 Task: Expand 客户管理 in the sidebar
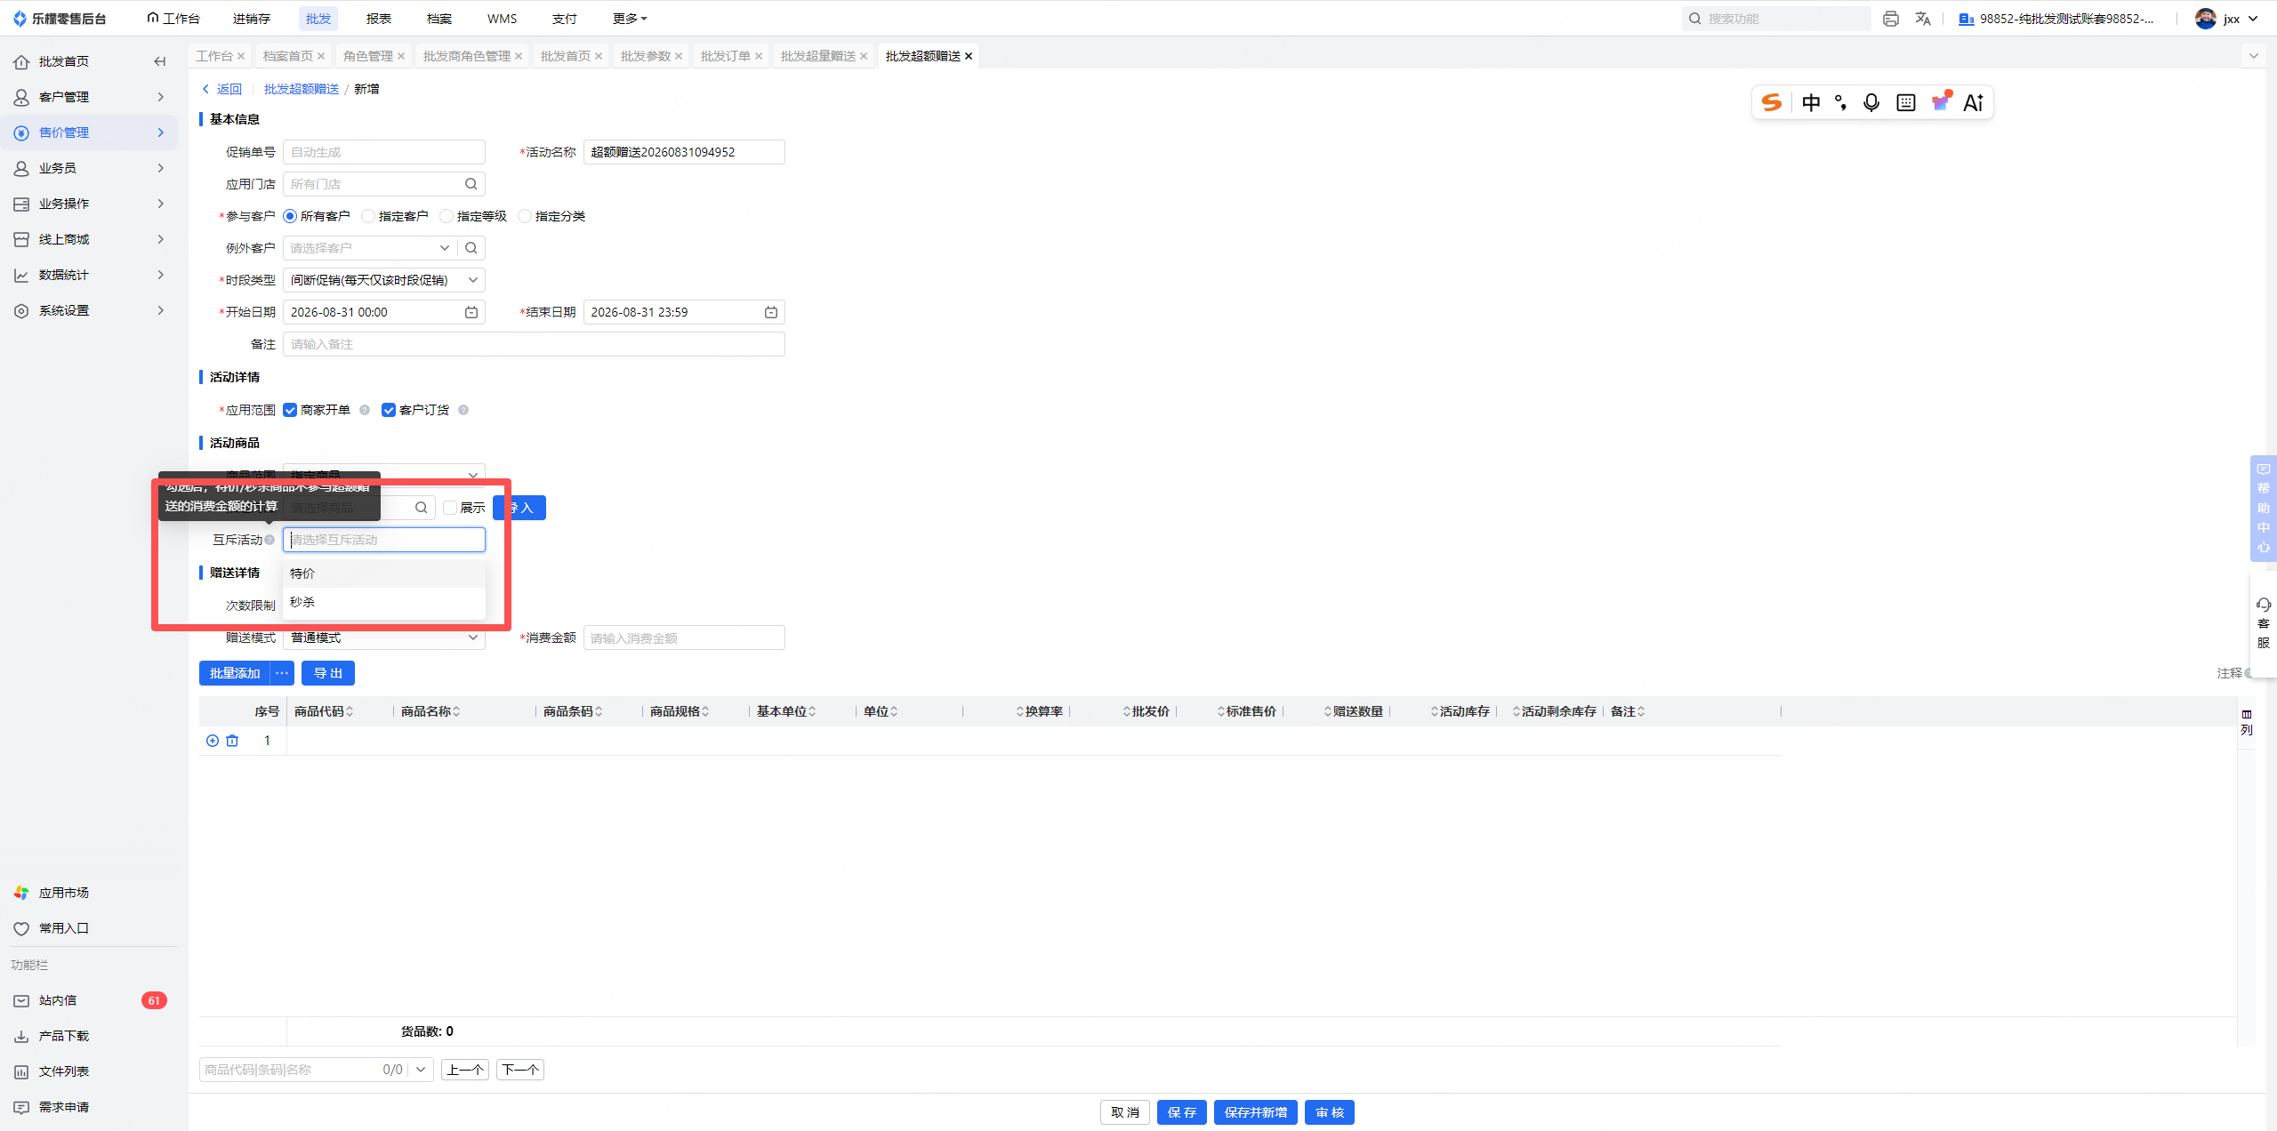pyautogui.click(x=89, y=97)
